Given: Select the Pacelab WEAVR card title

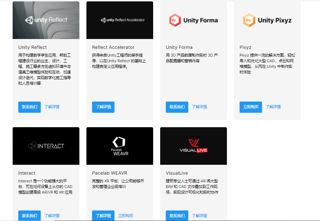Looking at the screenshot, I should tap(110, 173).
